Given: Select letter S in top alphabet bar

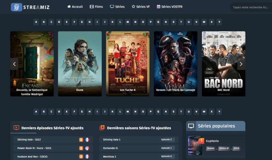Looking at the screenshot, I should tap(173, 22).
